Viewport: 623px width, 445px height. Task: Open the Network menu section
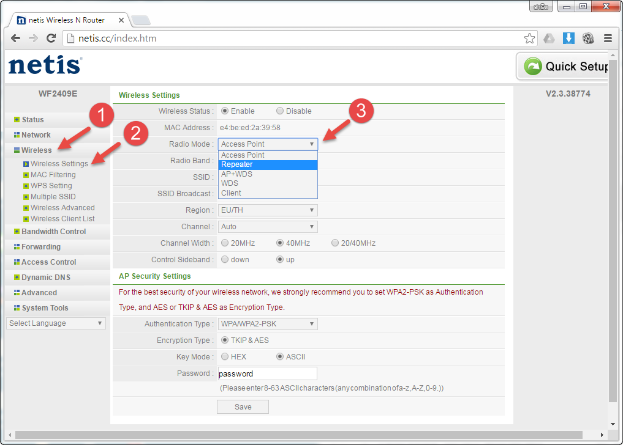tap(32, 135)
